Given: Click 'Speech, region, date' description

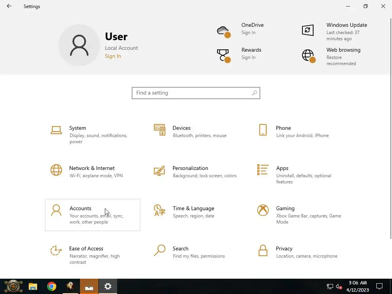Looking at the screenshot, I should (x=193, y=216).
